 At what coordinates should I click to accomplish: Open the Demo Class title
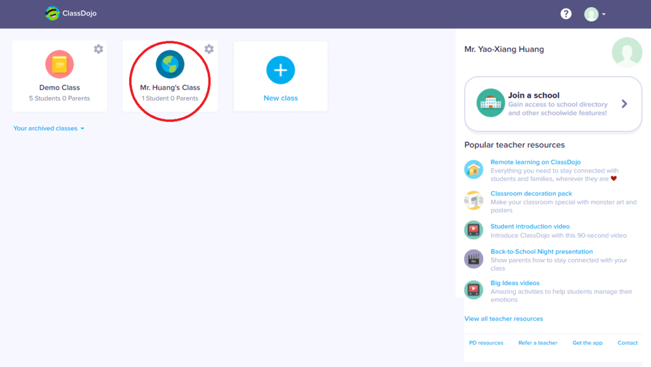[59, 88]
